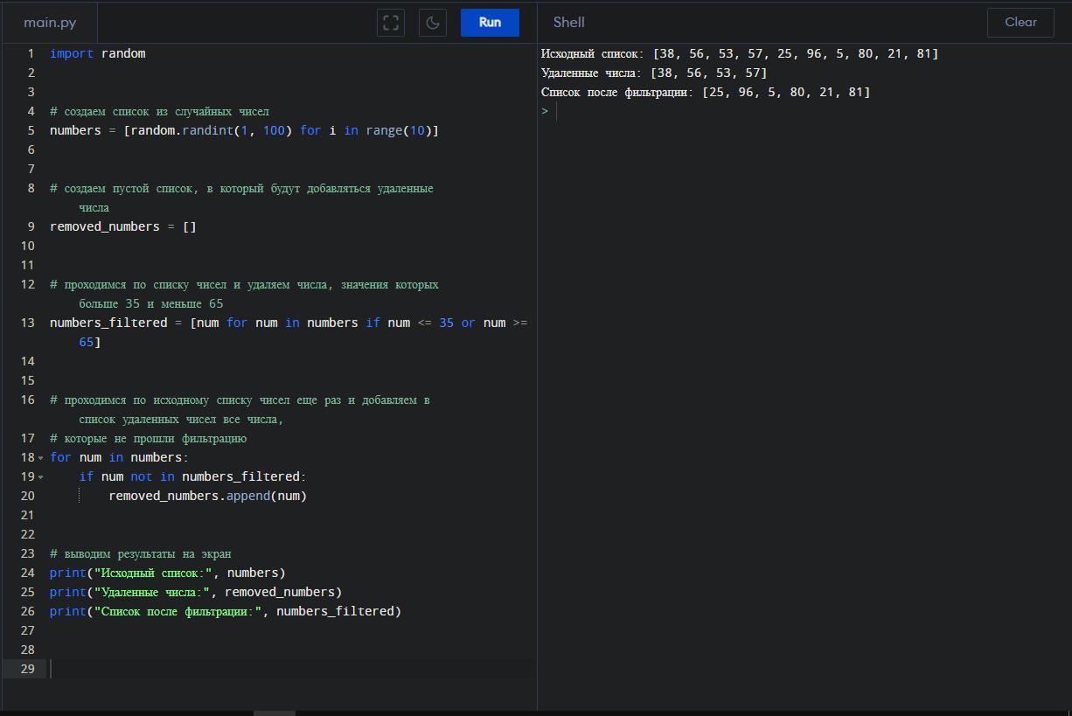This screenshot has height=716, width=1072.
Task: Click the randint function on line 5
Action: point(207,130)
